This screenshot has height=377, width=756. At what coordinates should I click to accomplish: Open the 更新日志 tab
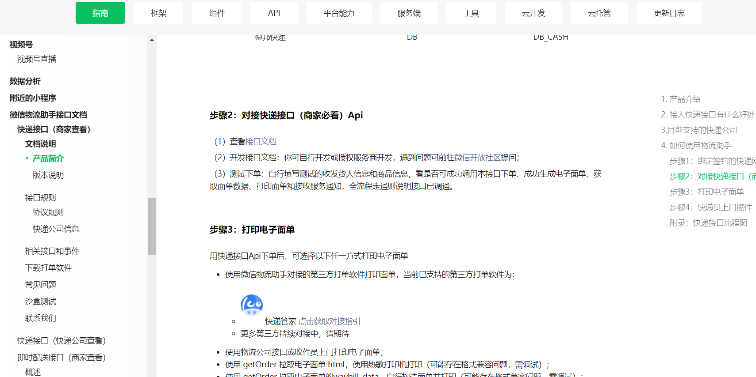click(x=669, y=13)
